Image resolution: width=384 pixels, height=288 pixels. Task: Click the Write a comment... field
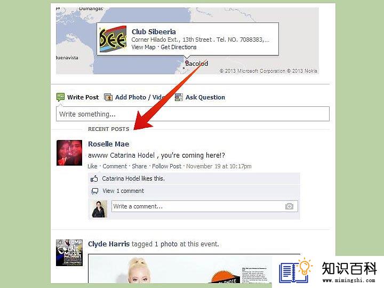tap(205, 206)
